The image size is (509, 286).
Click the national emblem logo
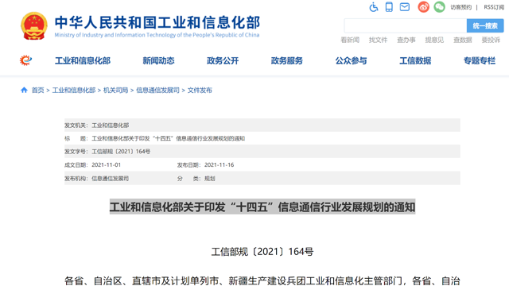coord(33,26)
